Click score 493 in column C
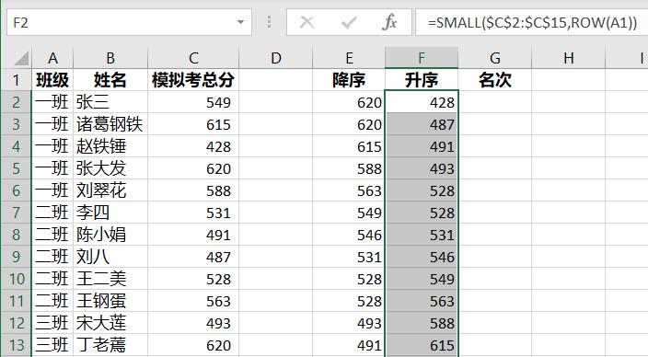648x357 pixels. click(x=193, y=323)
